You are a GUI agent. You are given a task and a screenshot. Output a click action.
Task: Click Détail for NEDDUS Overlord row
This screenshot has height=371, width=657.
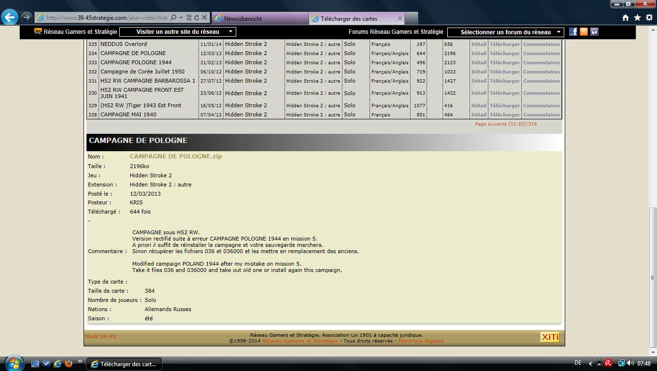click(479, 44)
